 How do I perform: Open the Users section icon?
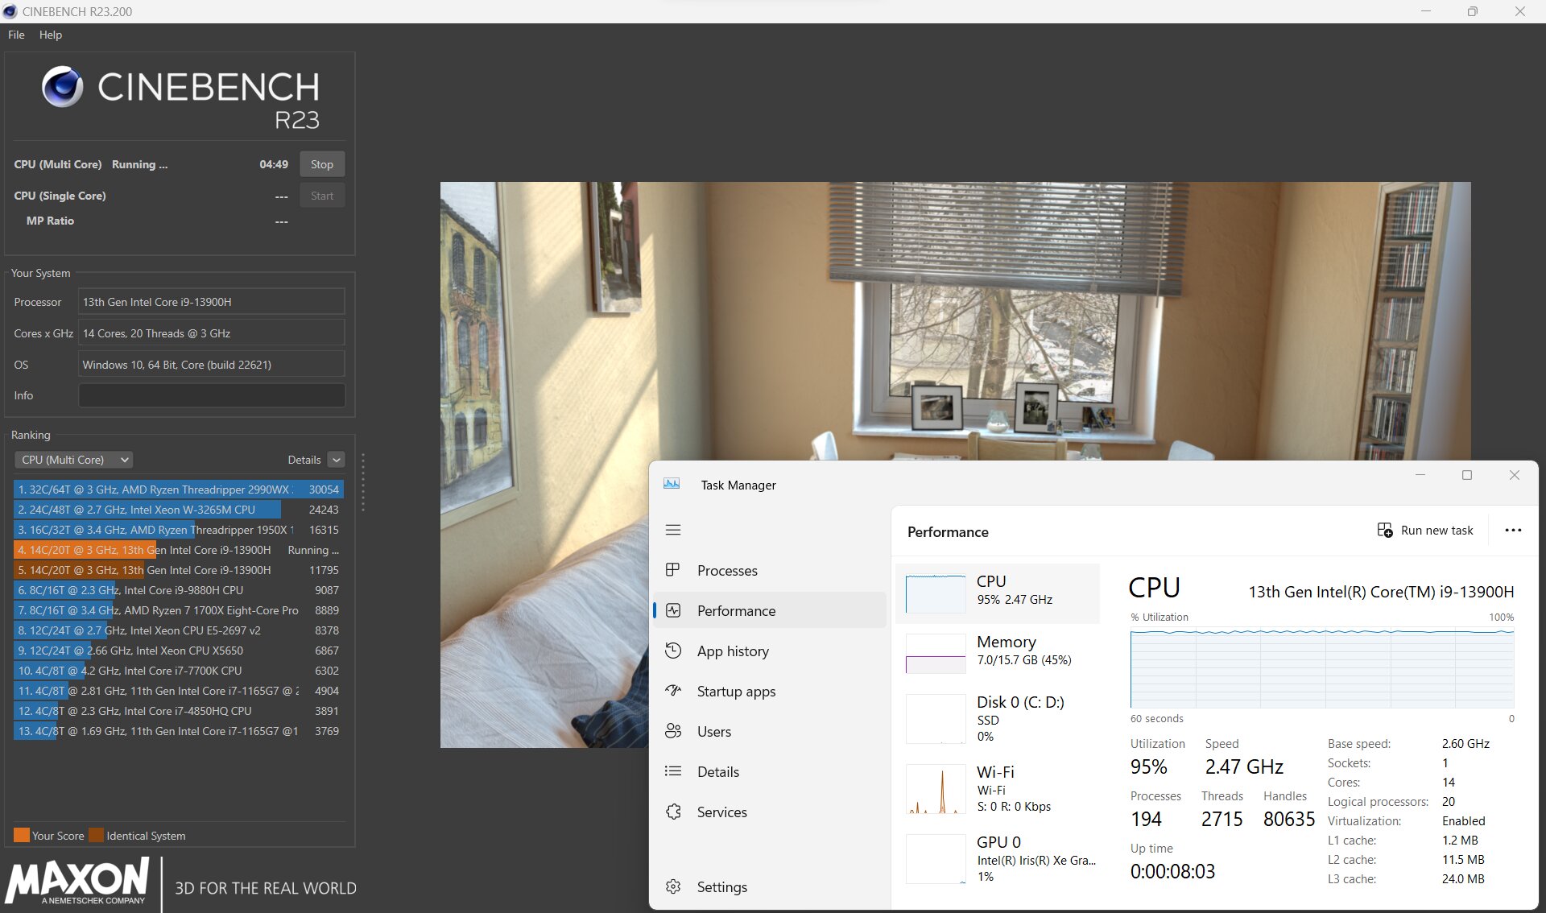[673, 731]
